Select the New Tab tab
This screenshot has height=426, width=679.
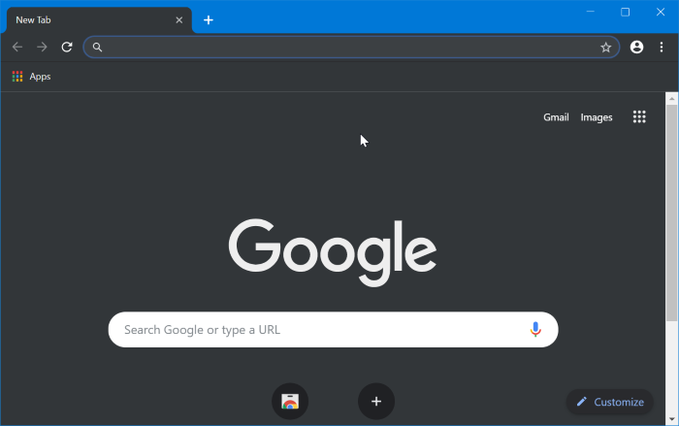tap(99, 20)
